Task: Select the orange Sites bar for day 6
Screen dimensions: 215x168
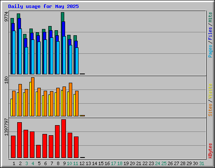Action: [45, 103]
